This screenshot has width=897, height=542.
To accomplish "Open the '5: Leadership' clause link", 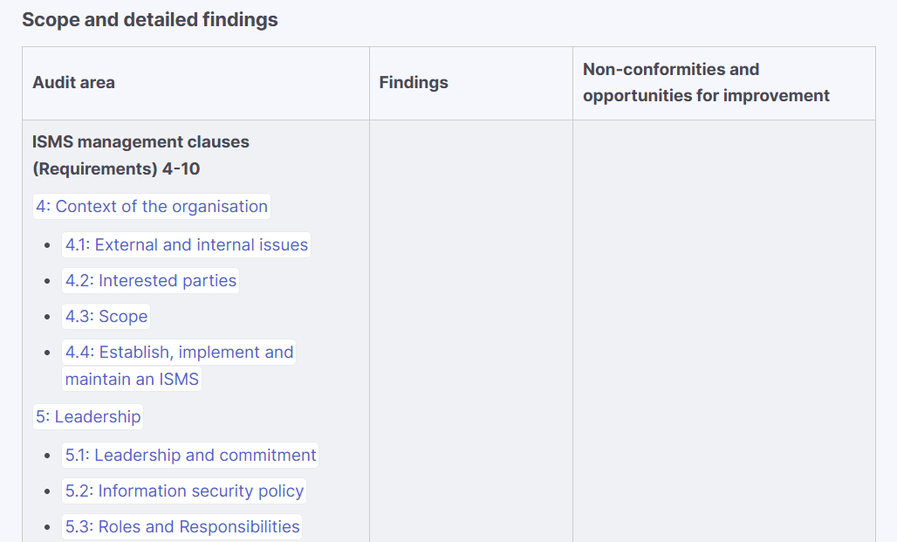I will (x=88, y=417).
